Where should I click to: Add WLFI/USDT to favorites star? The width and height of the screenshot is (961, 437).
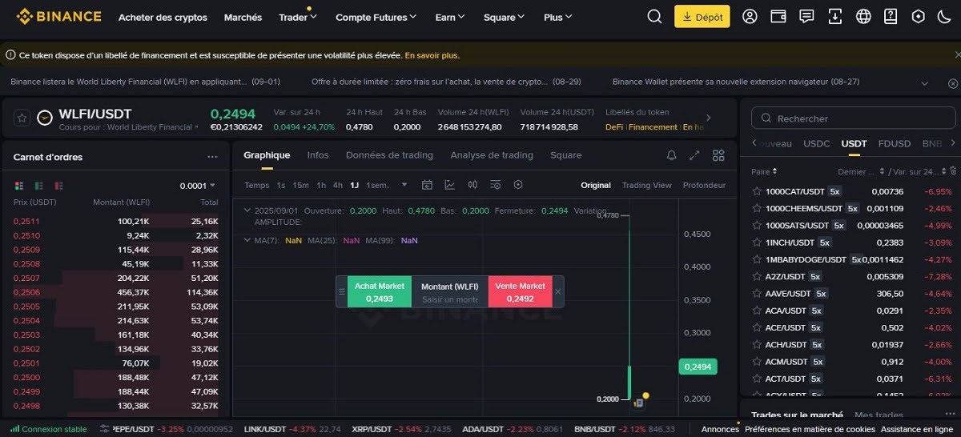pos(22,118)
